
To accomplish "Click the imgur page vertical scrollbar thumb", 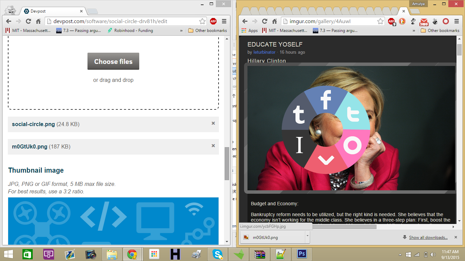I will coord(459,50).
